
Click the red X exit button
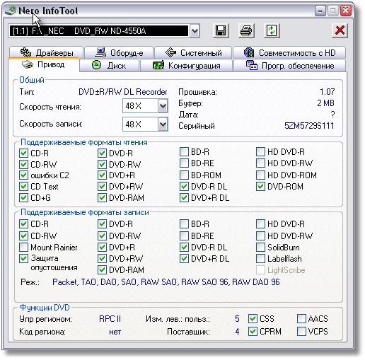(x=340, y=30)
